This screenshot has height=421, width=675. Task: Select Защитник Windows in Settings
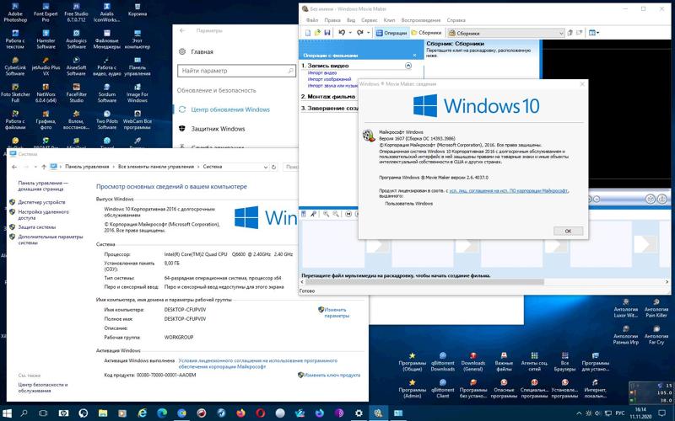pyautogui.click(x=218, y=129)
